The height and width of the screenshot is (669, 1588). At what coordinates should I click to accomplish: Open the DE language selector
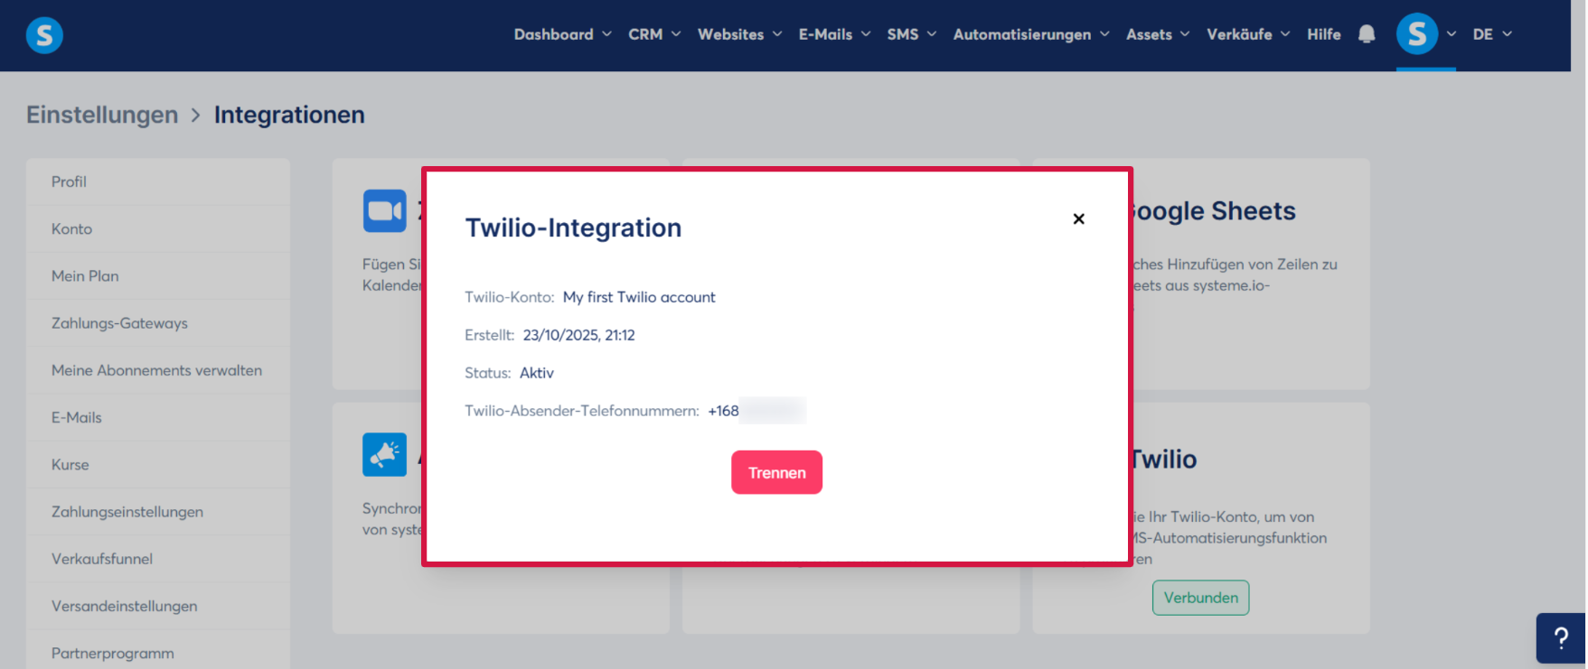(1492, 34)
